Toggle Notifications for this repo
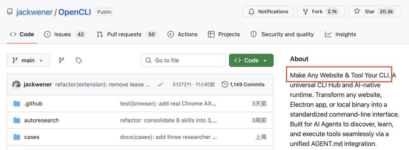The height and width of the screenshot is (150, 409). pyautogui.click(x=268, y=11)
